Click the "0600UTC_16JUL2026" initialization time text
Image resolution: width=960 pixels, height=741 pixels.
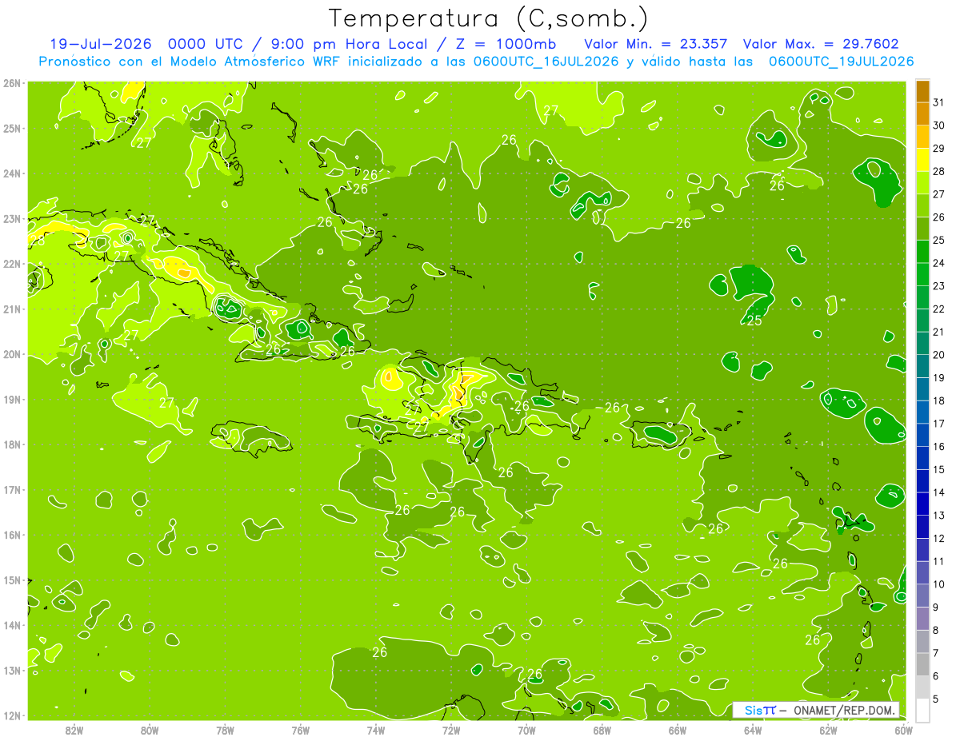[x=546, y=62]
